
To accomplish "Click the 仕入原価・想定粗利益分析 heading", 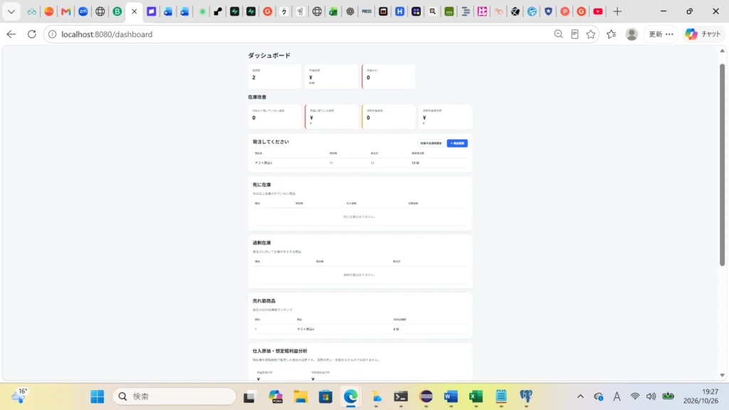I will (280, 351).
